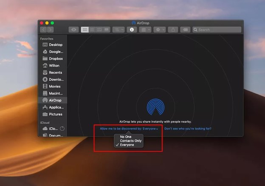This screenshot has width=265, height=186.
Task: Select No One discovery option
Action: [x=126, y=137]
